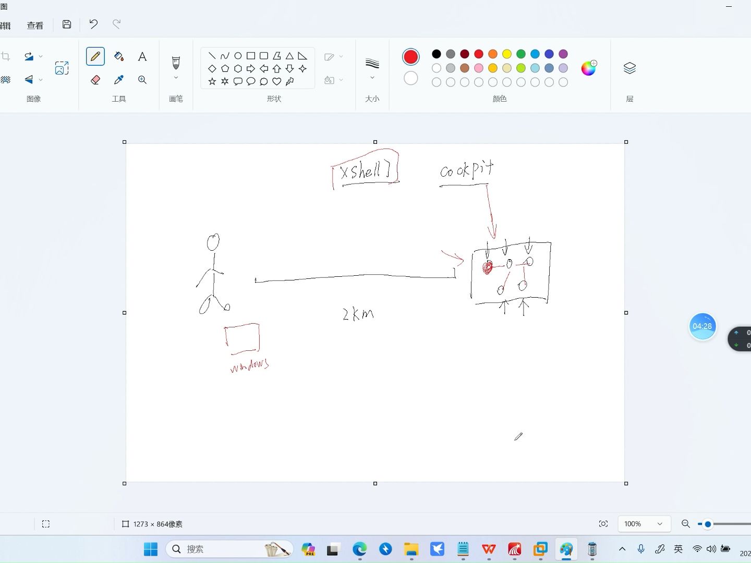Select the five-pointed star shape
Screen dimensions: 751x563
(212, 81)
